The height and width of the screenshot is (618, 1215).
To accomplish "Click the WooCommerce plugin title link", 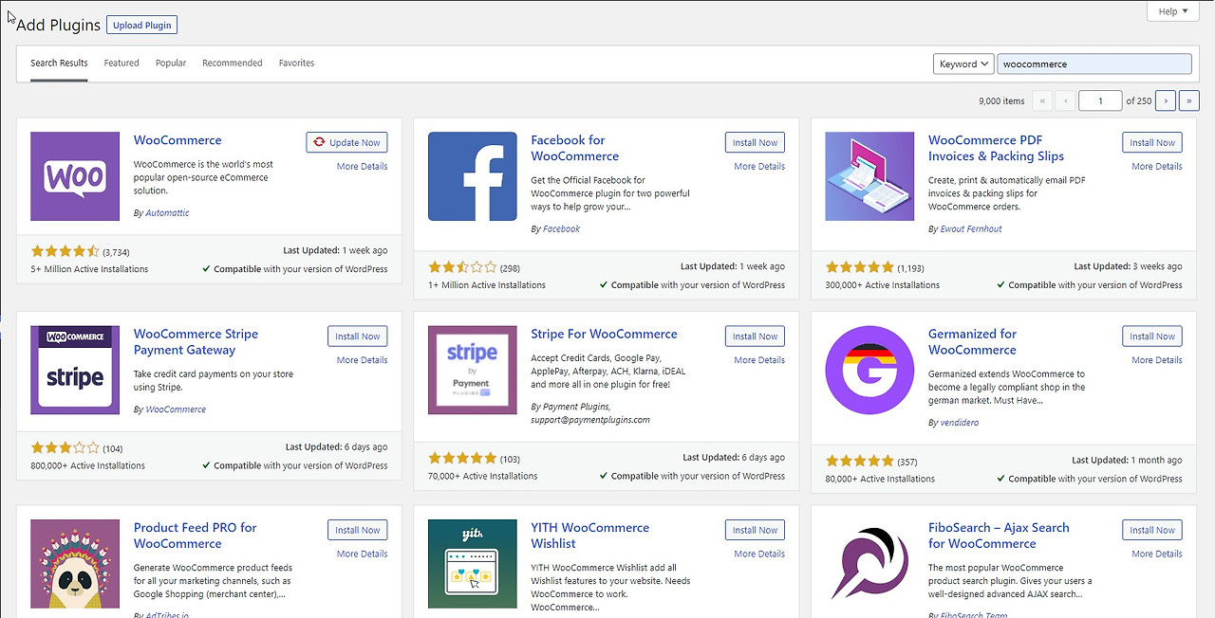I will tap(178, 140).
